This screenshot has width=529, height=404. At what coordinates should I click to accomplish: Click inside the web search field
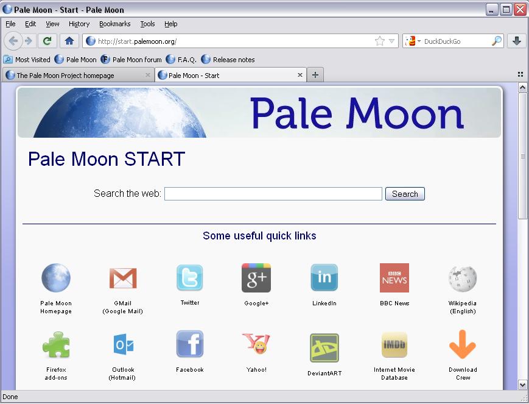pyautogui.click(x=273, y=193)
